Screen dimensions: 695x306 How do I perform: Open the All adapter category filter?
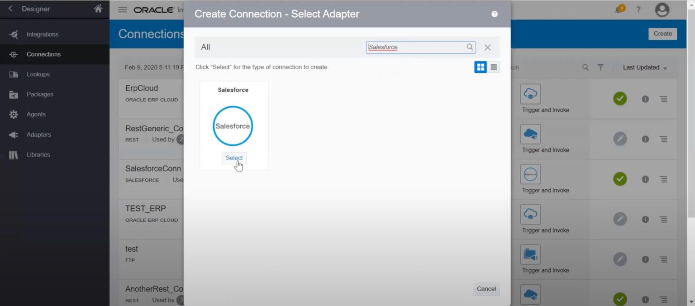(205, 47)
